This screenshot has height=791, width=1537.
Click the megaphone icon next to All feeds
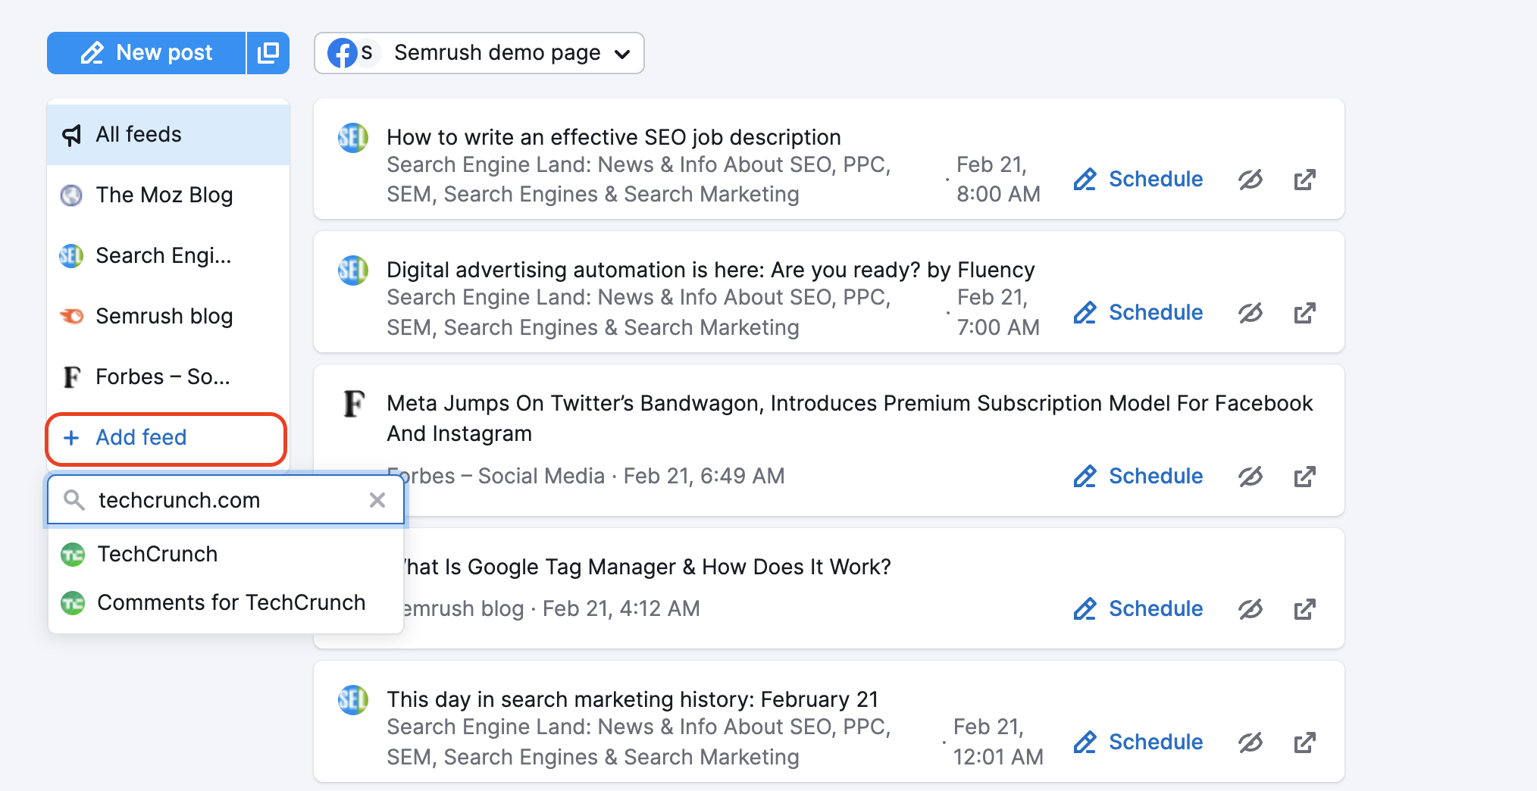pyautogui.click(x=71, y=134)
